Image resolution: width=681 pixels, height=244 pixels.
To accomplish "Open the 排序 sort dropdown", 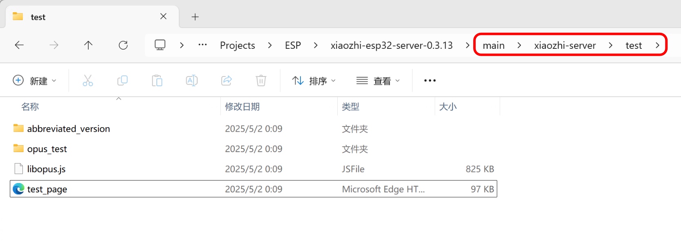I will tap(314, 81).
